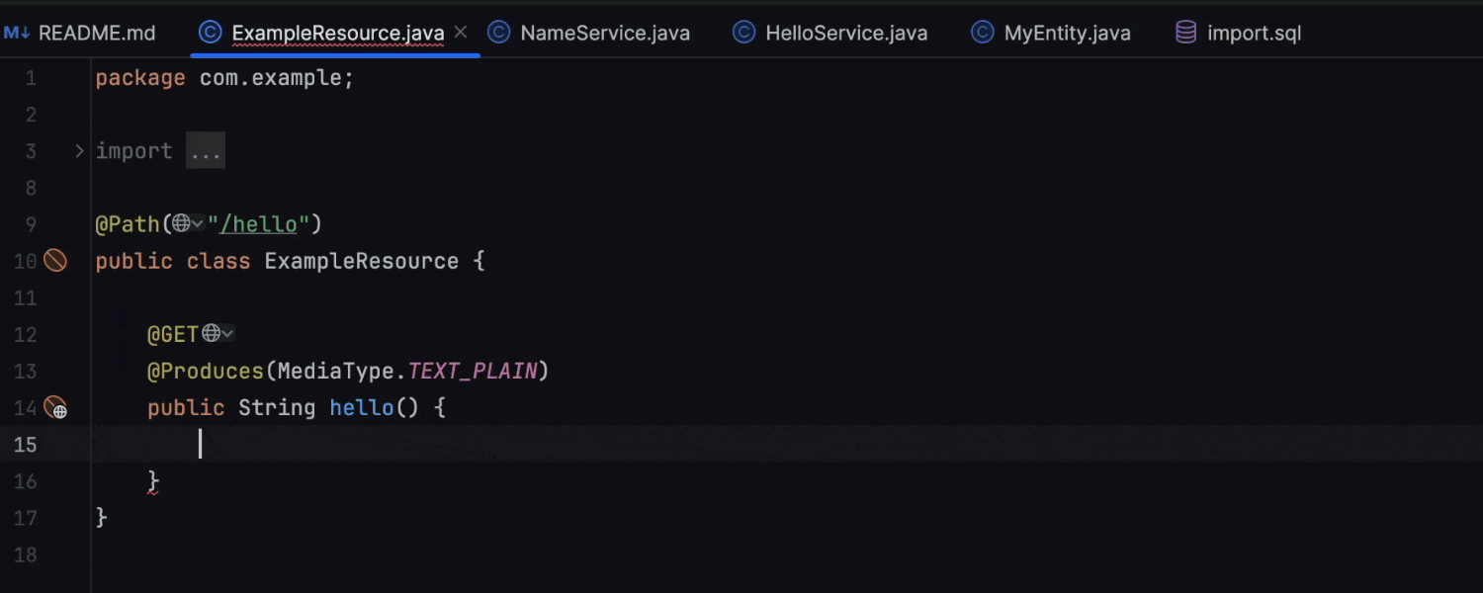Click the hello method name
Screen dimensions: 1483x593
(x=362, y=407)
